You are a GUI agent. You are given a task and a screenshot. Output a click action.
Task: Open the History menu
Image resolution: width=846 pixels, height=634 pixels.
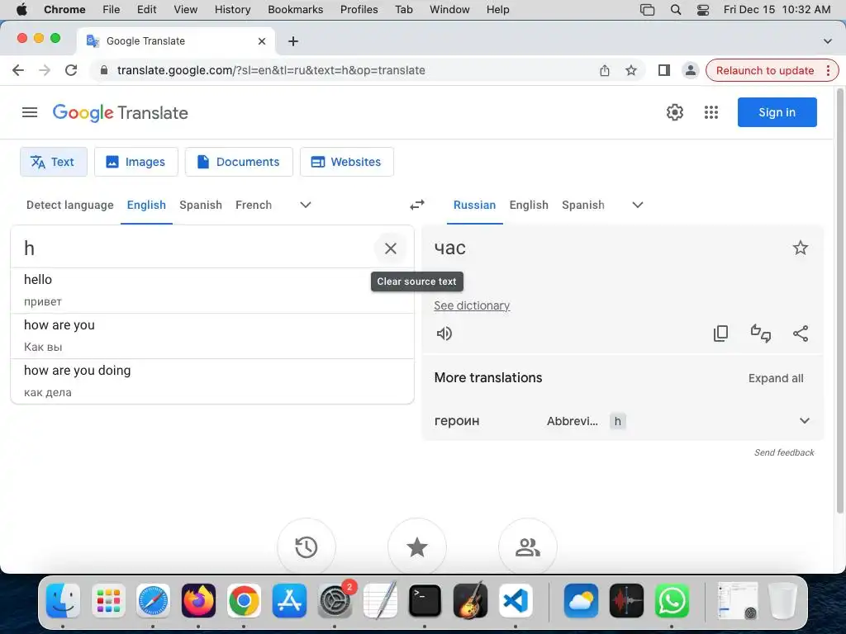click(232, 10)
